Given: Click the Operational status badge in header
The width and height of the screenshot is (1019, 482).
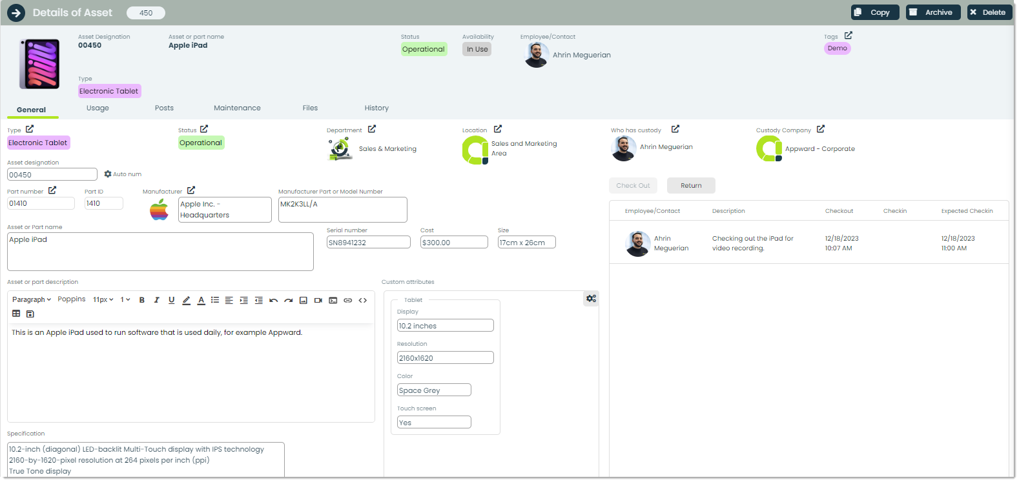Looking at the screenshot, I should tap(424, 49).
